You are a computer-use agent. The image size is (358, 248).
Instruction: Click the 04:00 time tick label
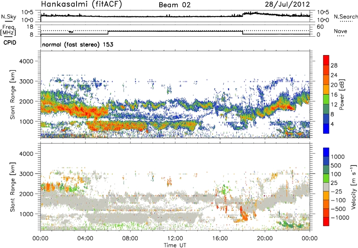click(x=85, y=239)
